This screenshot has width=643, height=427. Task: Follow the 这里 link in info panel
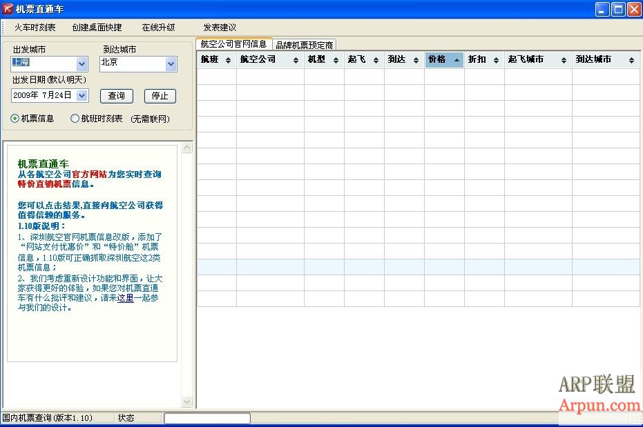(125, 298)
